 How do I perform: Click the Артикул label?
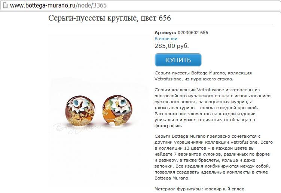point(165,33)
